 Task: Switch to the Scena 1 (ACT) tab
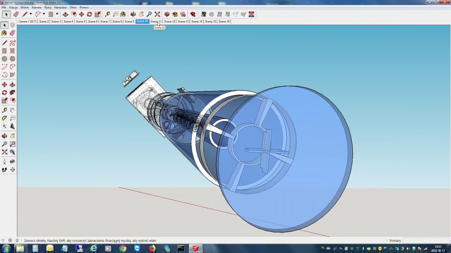pos(27,21)
